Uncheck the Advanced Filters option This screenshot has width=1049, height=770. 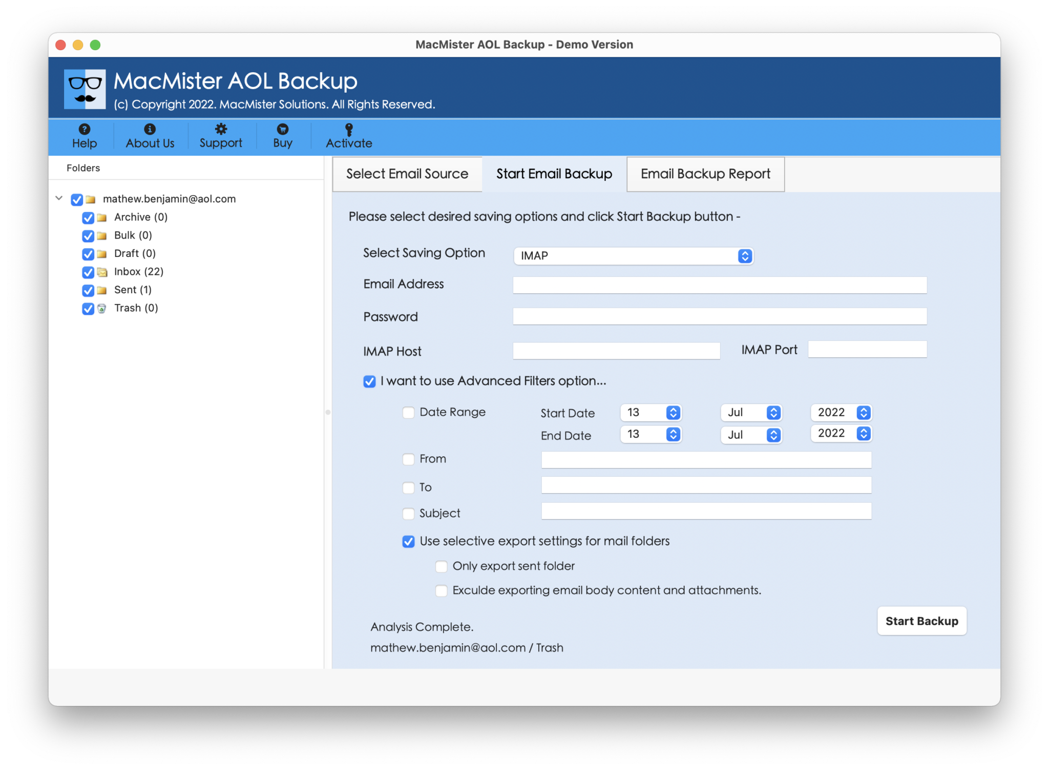coord(369,381)
